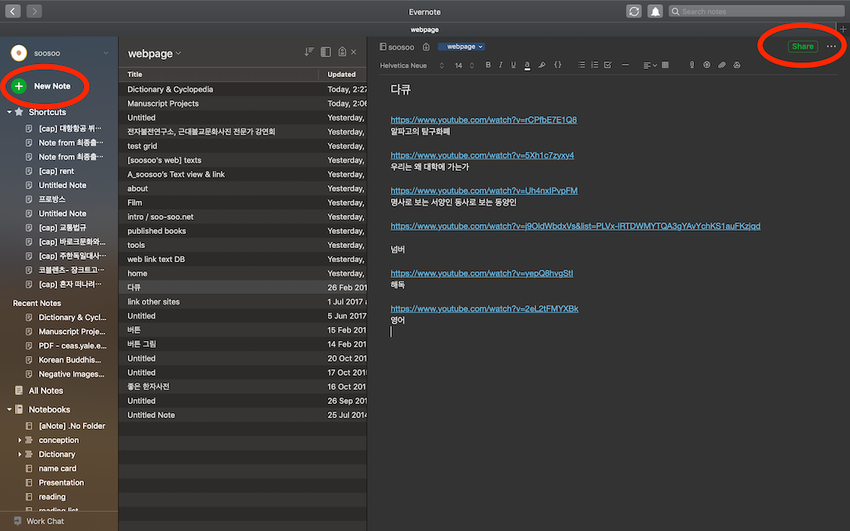Record an audio note with microphone icon
The width and height of the screenshot is (850, 531).
(x=691, y=65)
